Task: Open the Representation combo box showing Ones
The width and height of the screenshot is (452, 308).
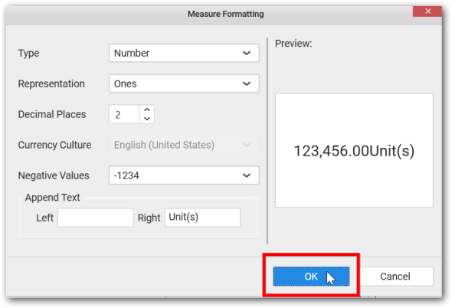Action: [184, 84]
